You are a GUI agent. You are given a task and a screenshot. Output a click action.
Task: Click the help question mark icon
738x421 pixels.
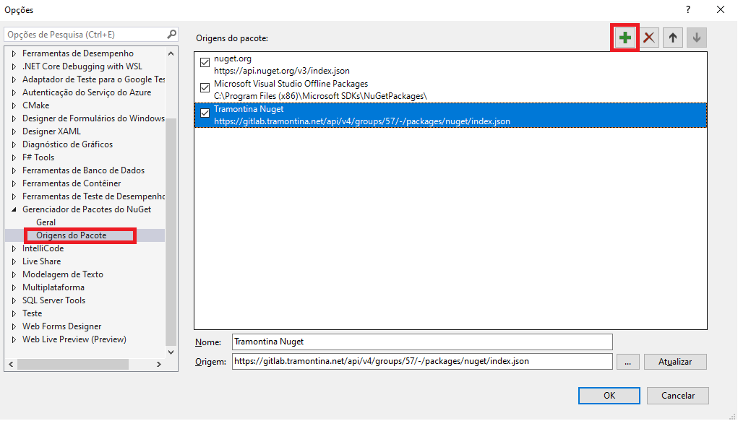click(687, 9)
